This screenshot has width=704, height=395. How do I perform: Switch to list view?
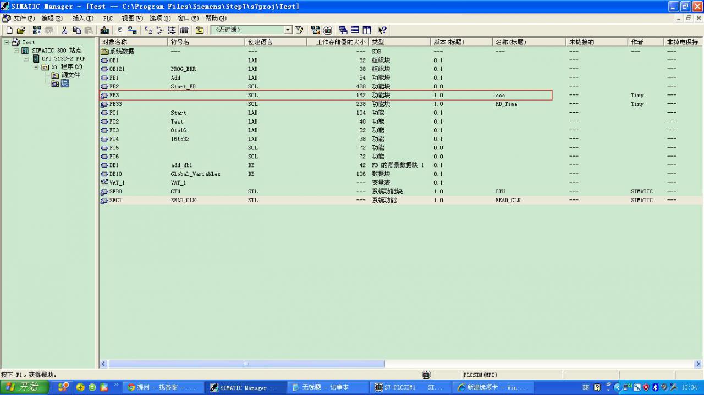pos(172,30)
